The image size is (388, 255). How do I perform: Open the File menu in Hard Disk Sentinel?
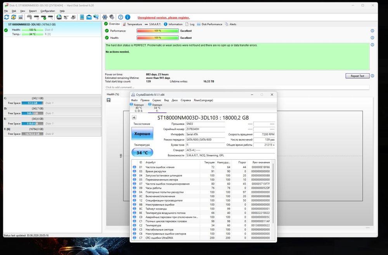point(6,11)
